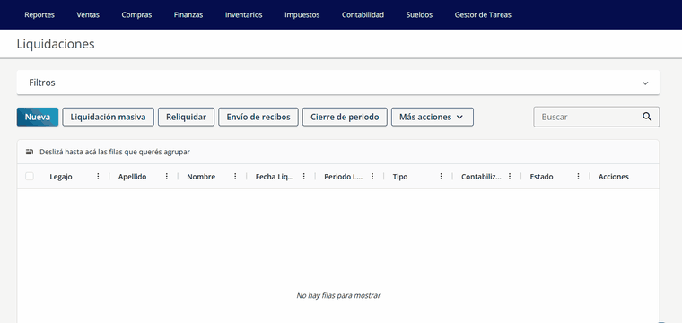Click the Filtros label
The height and width of the screenshot is (323, 682).
pyautogui.click(x=42, y=83)
